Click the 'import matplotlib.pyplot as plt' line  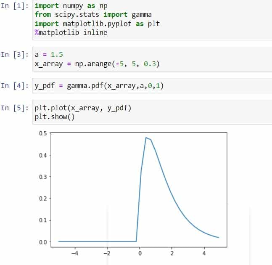click(97, 24)
